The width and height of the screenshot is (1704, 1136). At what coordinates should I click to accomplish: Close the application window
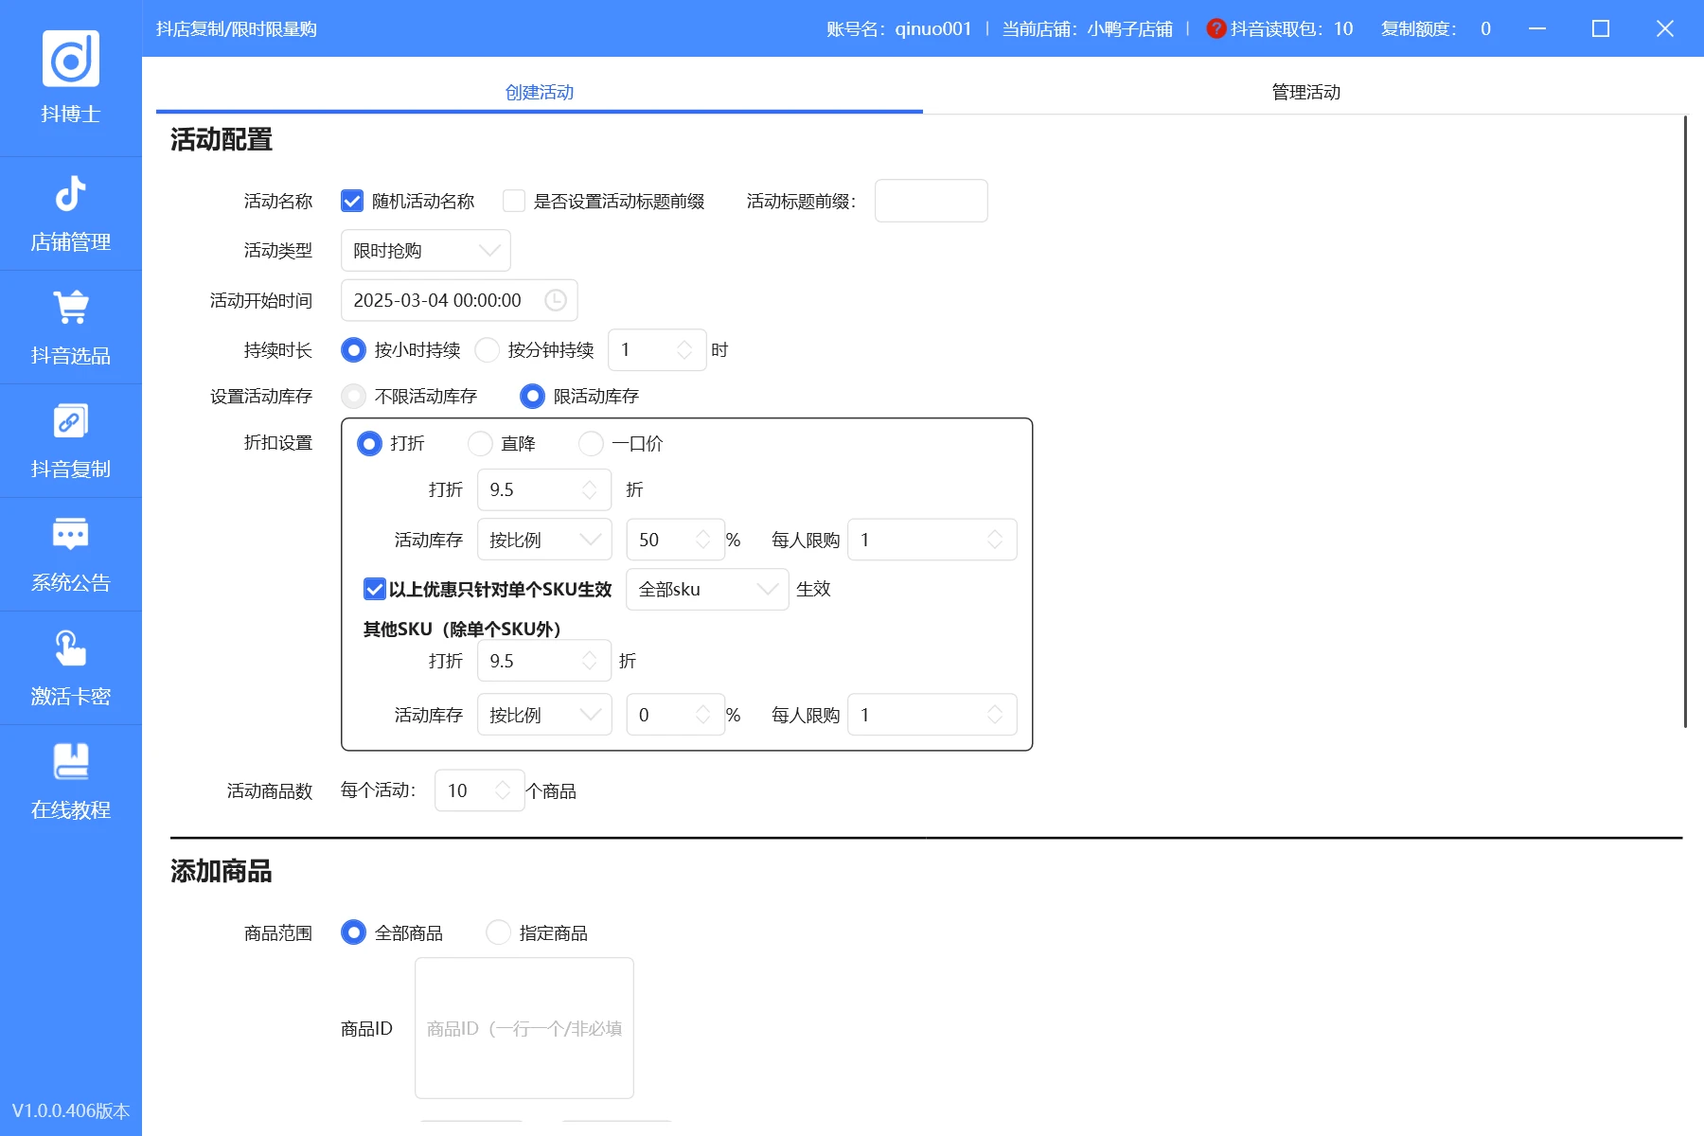(x=1665, y=28)
